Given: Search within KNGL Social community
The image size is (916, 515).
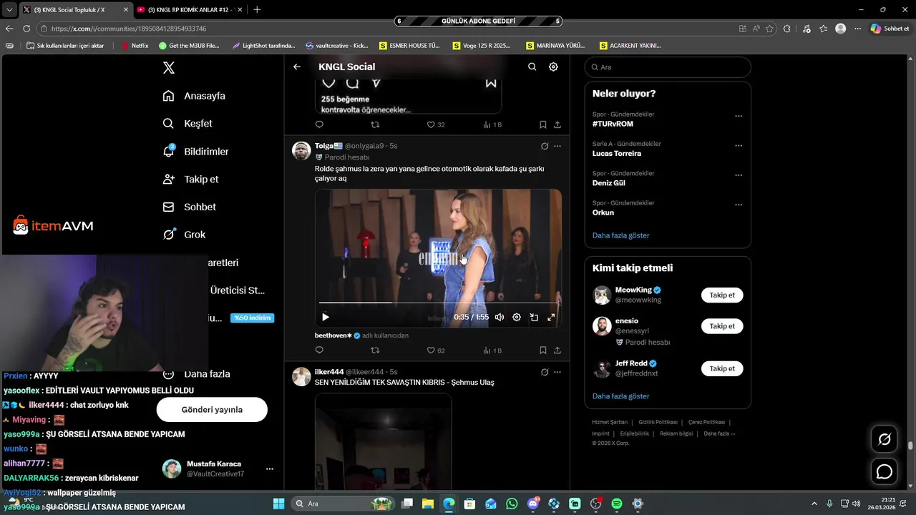Looking at the screenshot, I should [532, 67].
